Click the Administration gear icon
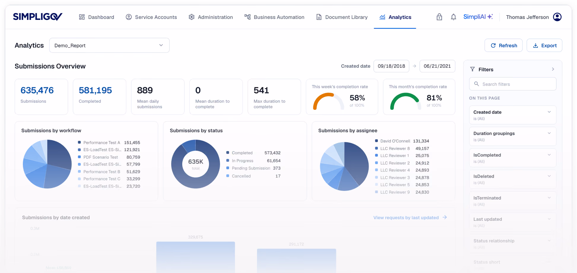Screen dimensions: 577x273 pyautogui.click(x=191, y=17)
